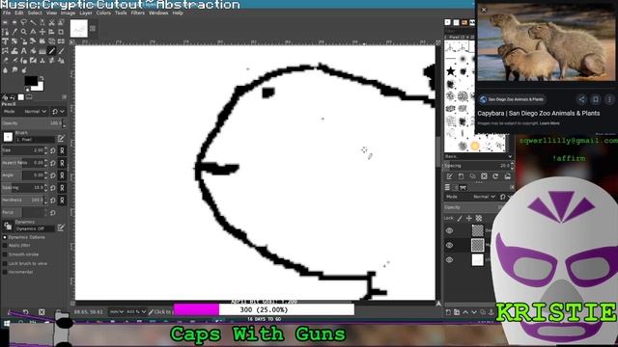Toggle visibility of the topmost layer

pyautogui.click(x=449, y=231)
